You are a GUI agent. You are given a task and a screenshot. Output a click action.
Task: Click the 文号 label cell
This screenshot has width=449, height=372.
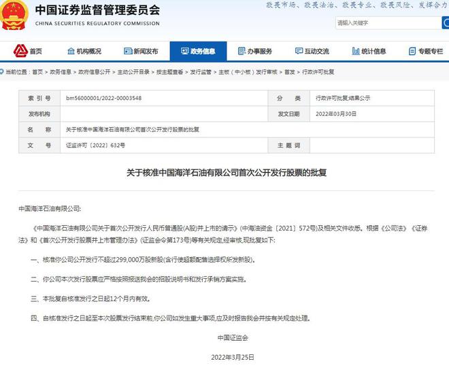click(x=39, y=146)
